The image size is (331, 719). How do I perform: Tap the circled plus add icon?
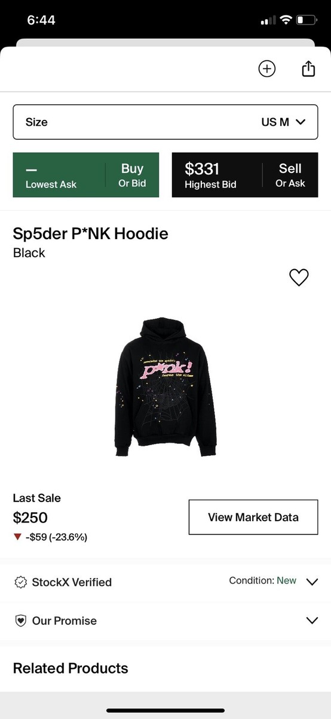pyautogui.click(x=266, y=69)
